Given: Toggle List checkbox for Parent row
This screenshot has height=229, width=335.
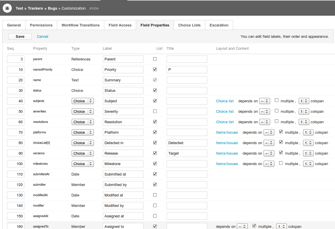Looking at the screenshot, I should tap(155, 59).
